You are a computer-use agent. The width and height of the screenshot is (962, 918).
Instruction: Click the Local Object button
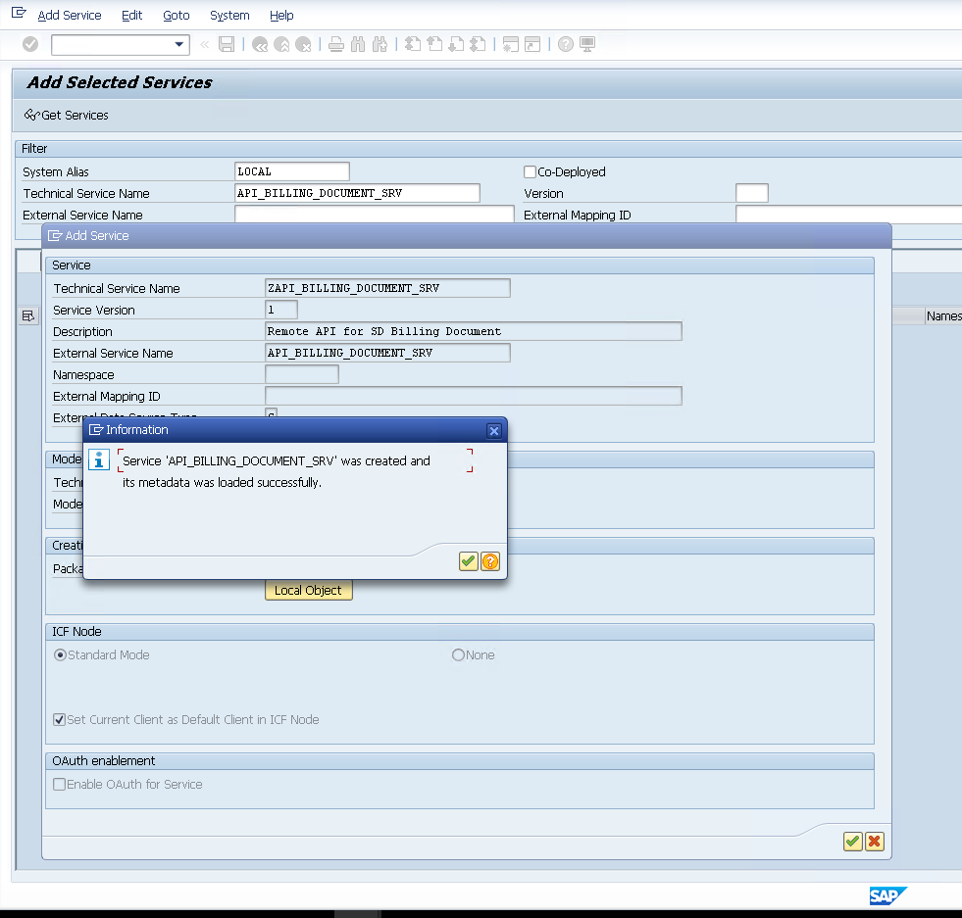308,591
